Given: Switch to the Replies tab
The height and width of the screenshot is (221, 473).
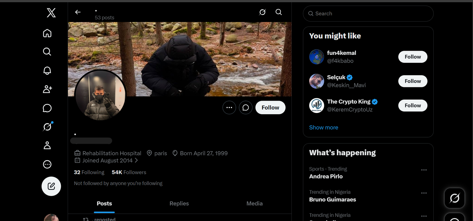Looking at the screenshot, I should (x=179, y=204).
